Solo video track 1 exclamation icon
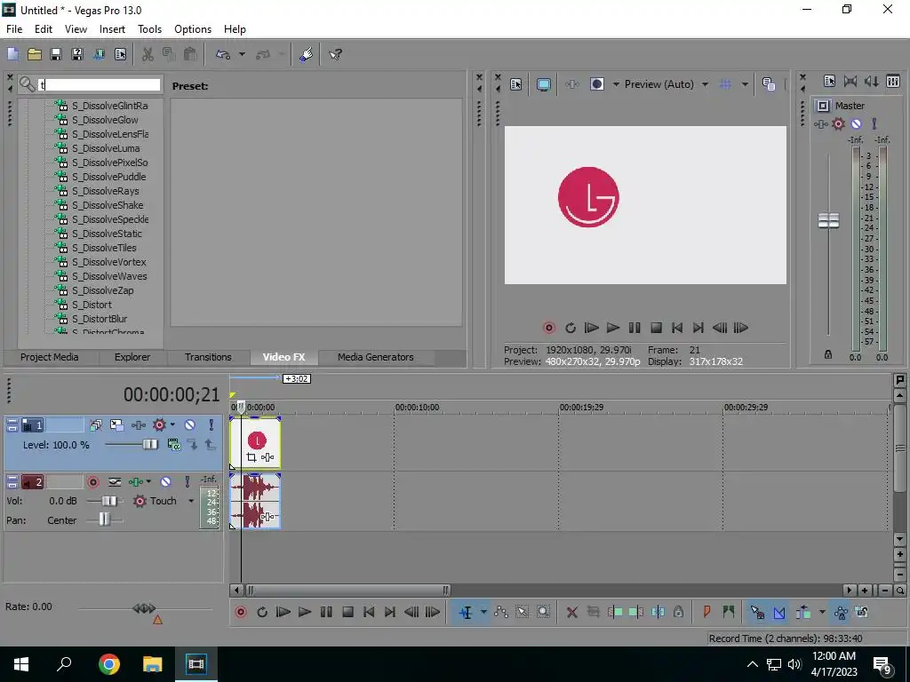The width and height of the screenshot is (910, 682). point(212,425)
